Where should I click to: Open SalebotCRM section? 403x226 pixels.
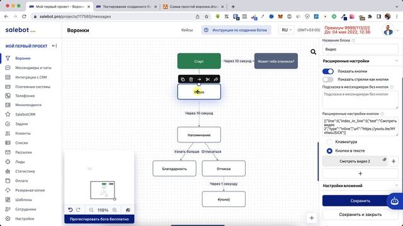click(25, 114)
